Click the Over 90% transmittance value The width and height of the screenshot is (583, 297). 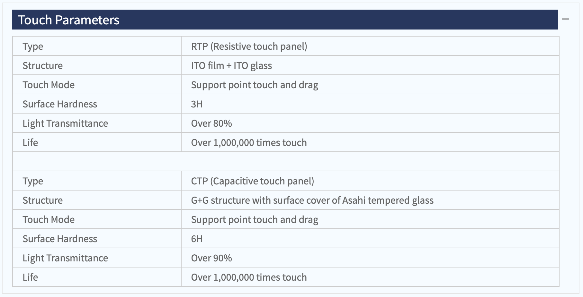211,258
